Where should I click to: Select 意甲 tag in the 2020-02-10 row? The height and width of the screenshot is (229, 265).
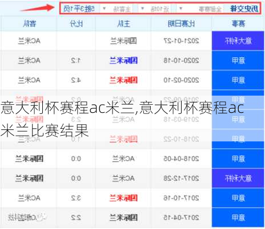[238, 80]
